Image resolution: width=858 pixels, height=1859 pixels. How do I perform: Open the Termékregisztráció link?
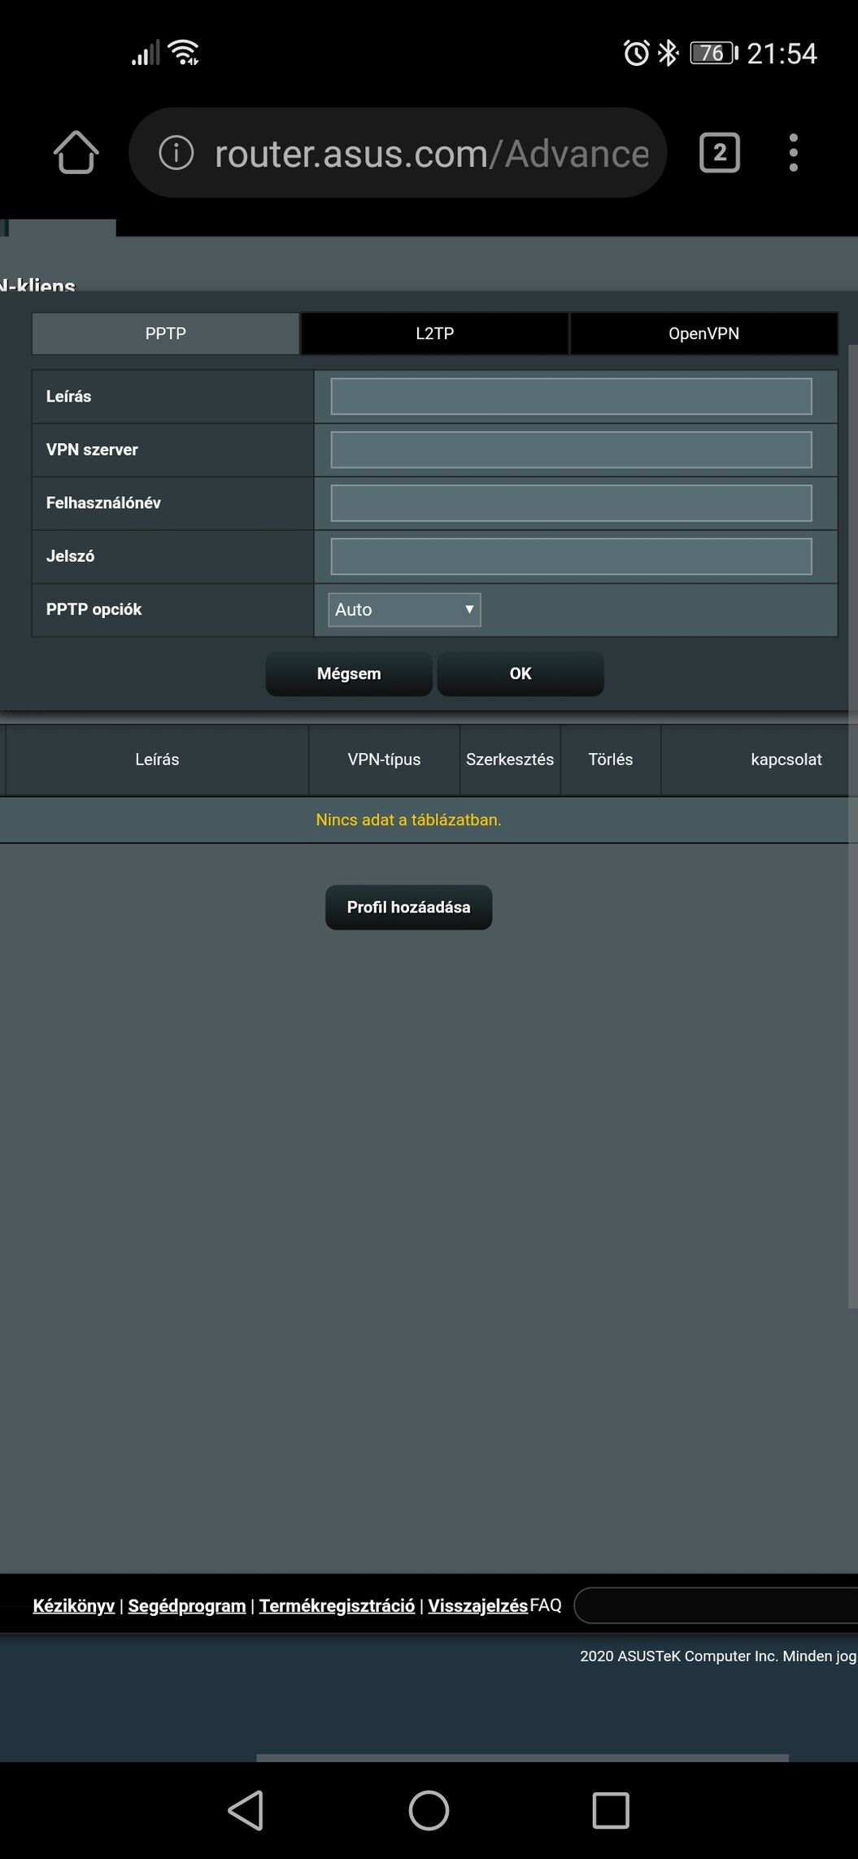[337, 1605]
